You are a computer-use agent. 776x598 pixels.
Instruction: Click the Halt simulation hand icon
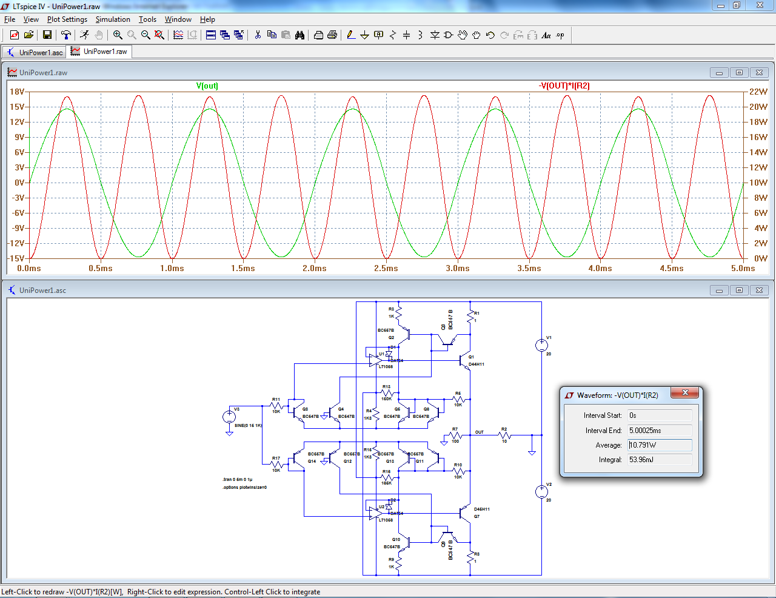pos(99,35)
